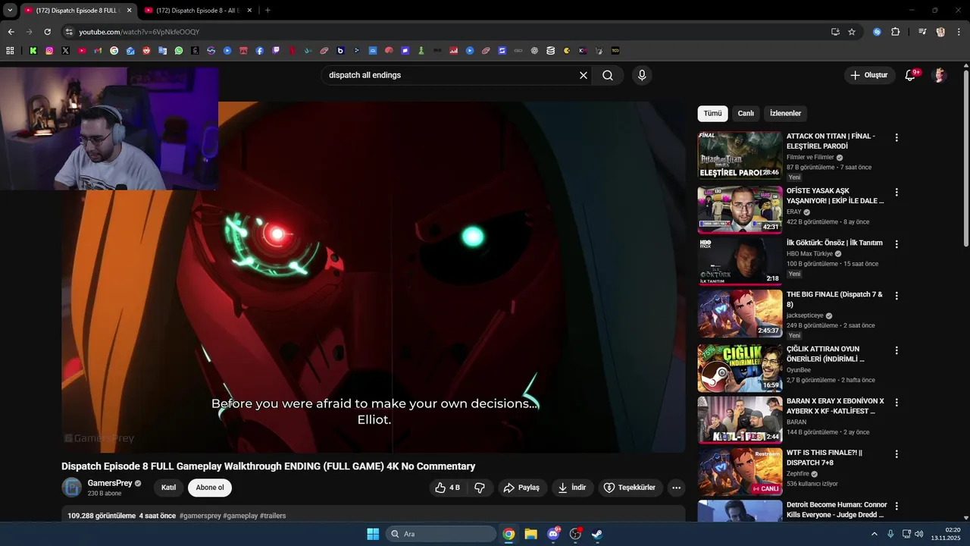Go back using browser back arrow

click(11, 32)
